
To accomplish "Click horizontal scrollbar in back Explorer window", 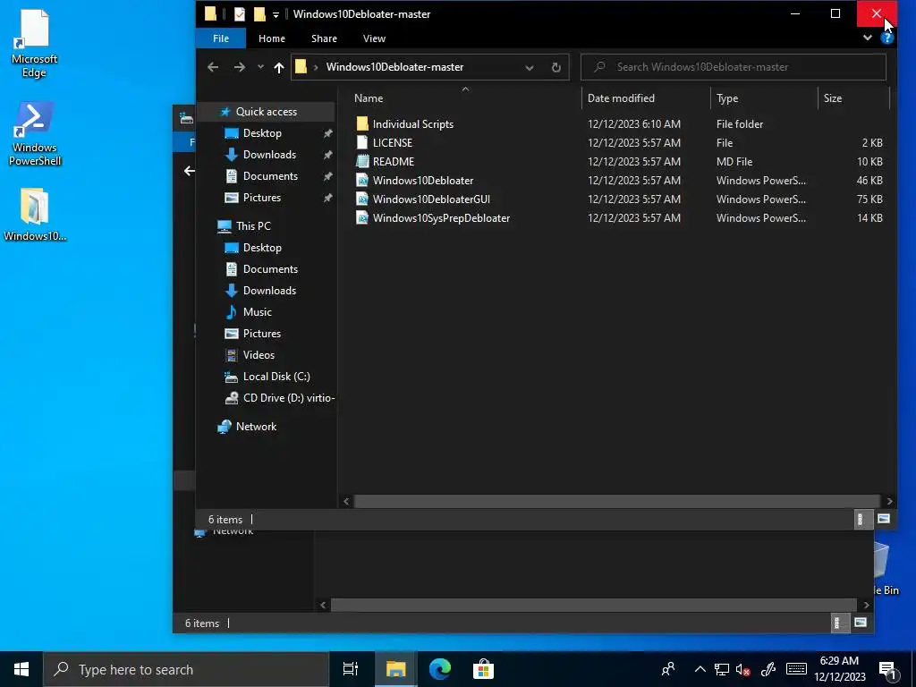I will click(594, 605).
